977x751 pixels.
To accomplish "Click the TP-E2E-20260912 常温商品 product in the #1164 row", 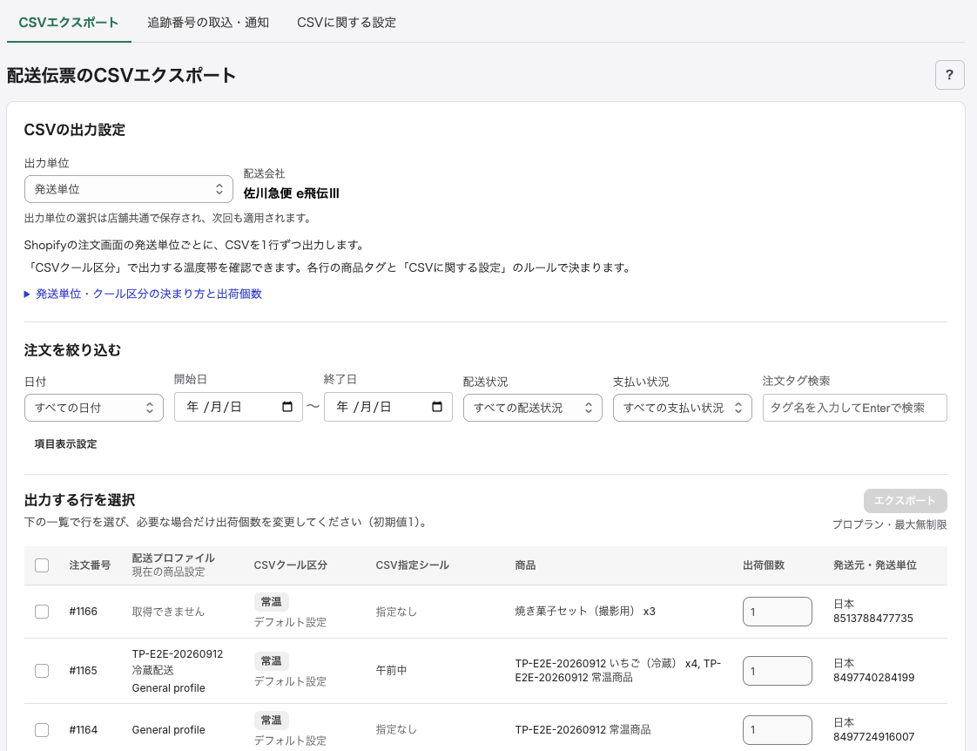I will point(583,730).
